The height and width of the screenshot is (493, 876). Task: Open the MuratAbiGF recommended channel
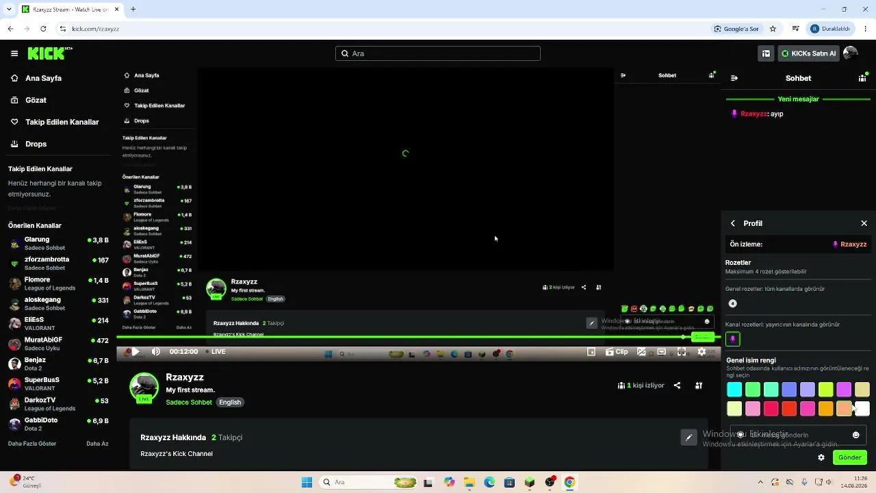(58, 344)
